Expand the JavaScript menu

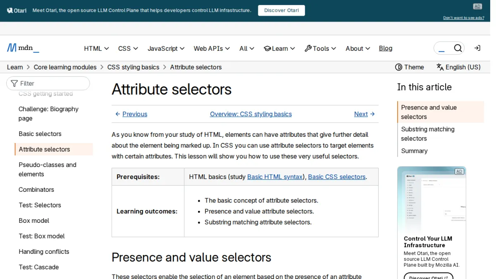[166, 48]
